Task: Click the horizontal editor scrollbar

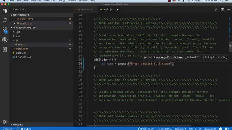Action: [139, 126]
